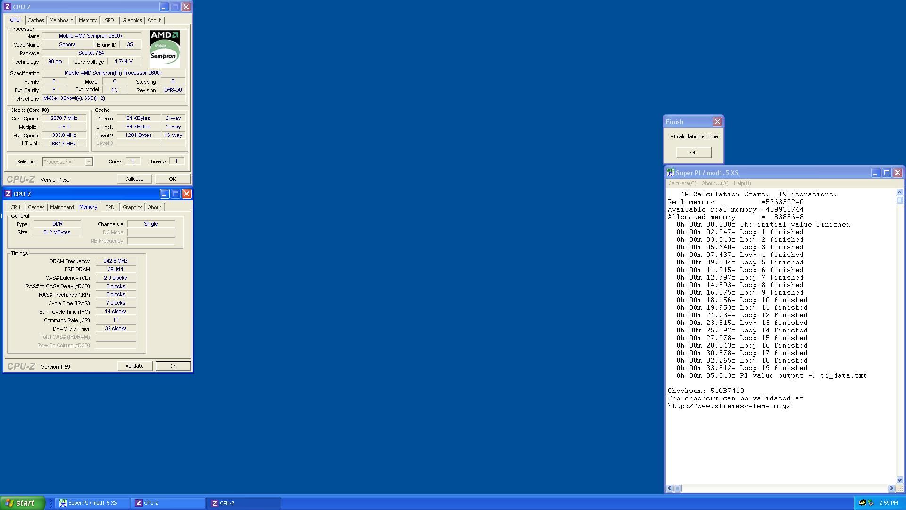The height and width of the screenshot is (510, 906).
Task: Open Caches tab in lower CPU-Z window
Action: click(x=36, y=207)
